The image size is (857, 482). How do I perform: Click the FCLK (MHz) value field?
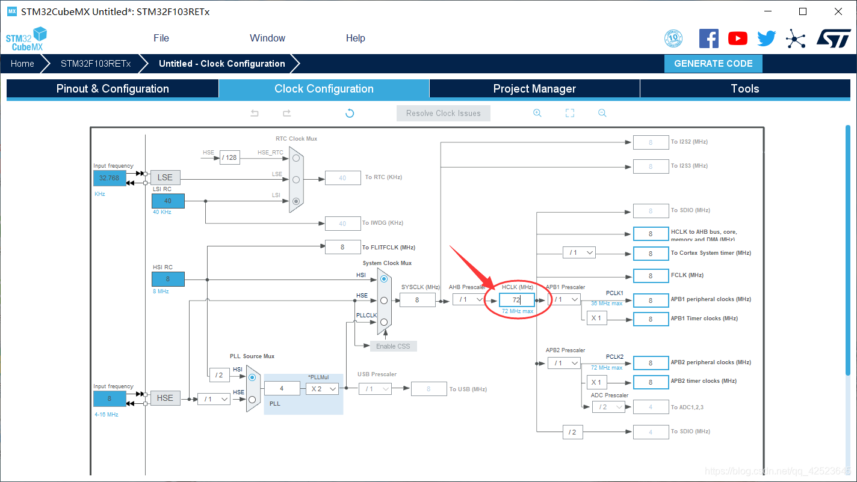pos(651,275)
